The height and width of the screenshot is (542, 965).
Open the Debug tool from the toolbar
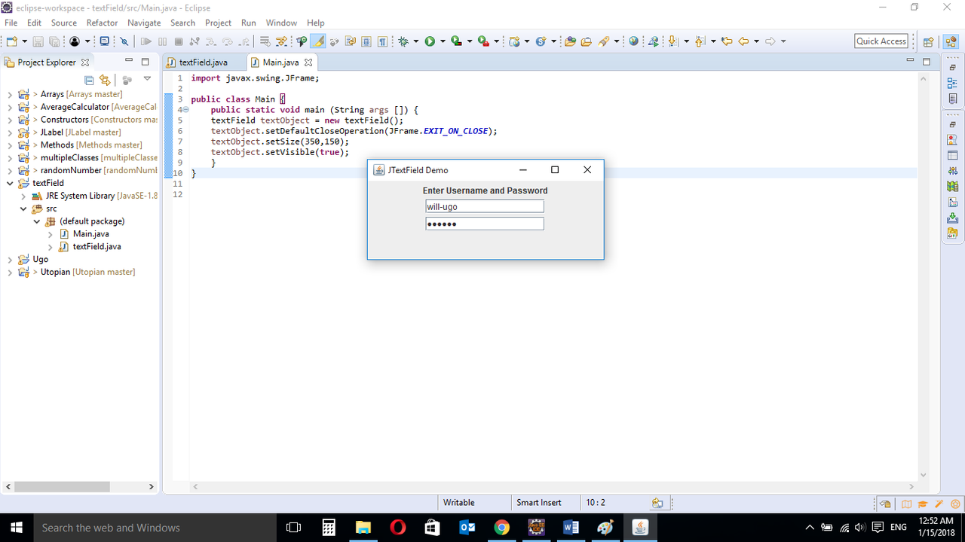coord(403,41)
